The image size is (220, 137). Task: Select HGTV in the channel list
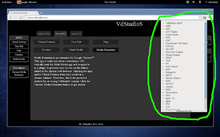coord(169,75)
